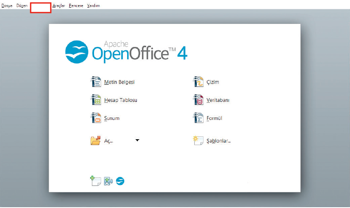This screenshot has width=350, height=208.
Task: Click the Veritabanı database icon
Action: coord(198,100)
